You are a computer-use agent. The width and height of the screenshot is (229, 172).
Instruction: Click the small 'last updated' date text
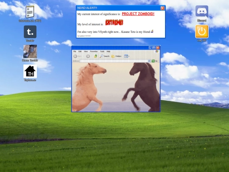[x=84, y=36]
